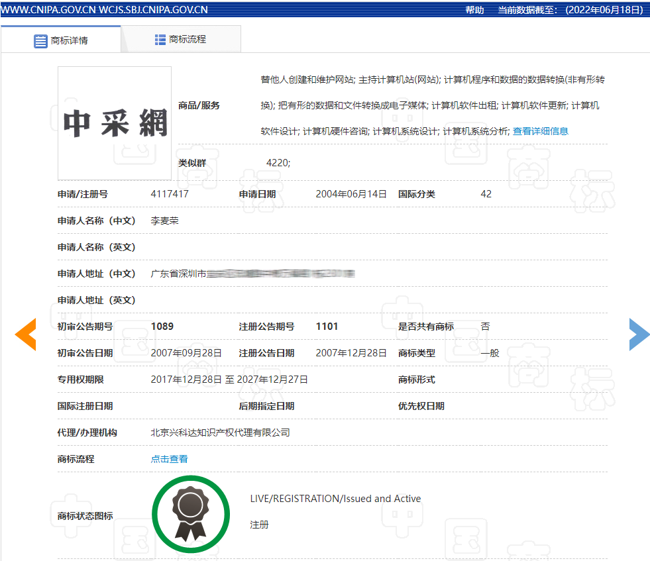Screen dimensions: 650x561
Task: Click the exclusive rights period date range
Action: (x=229, y=380)
